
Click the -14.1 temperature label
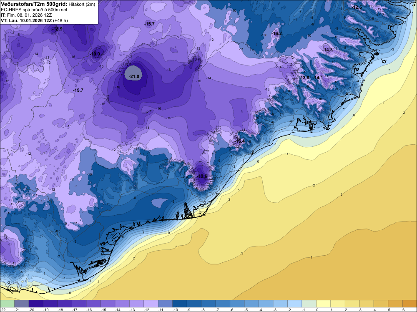pyautogui.click(x=318, y=78)
